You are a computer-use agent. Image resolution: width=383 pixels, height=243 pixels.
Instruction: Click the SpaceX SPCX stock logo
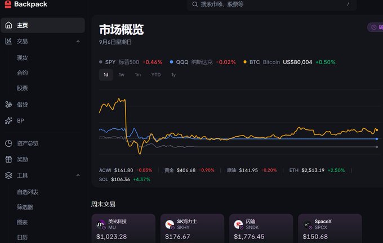[x=308, y=224]
